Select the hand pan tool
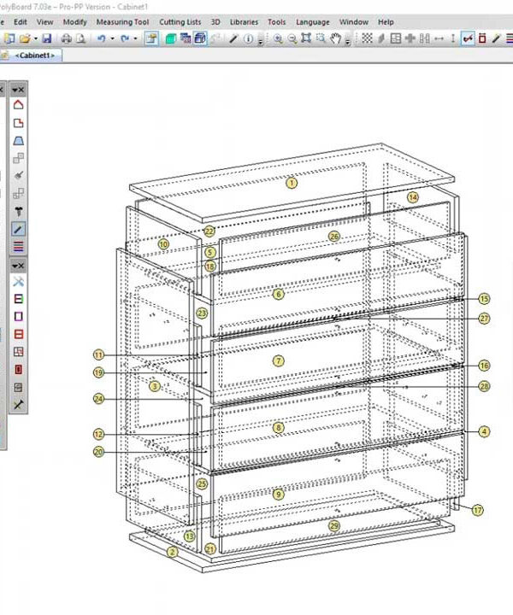The height and width of the screenshot is (615, 513). pos(336,38)
